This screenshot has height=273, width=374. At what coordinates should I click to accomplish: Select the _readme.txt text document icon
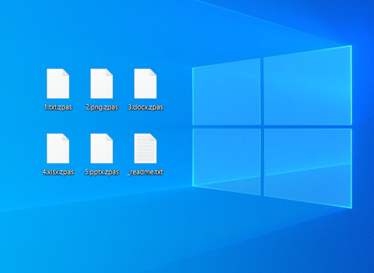click(x=145, y=148)
